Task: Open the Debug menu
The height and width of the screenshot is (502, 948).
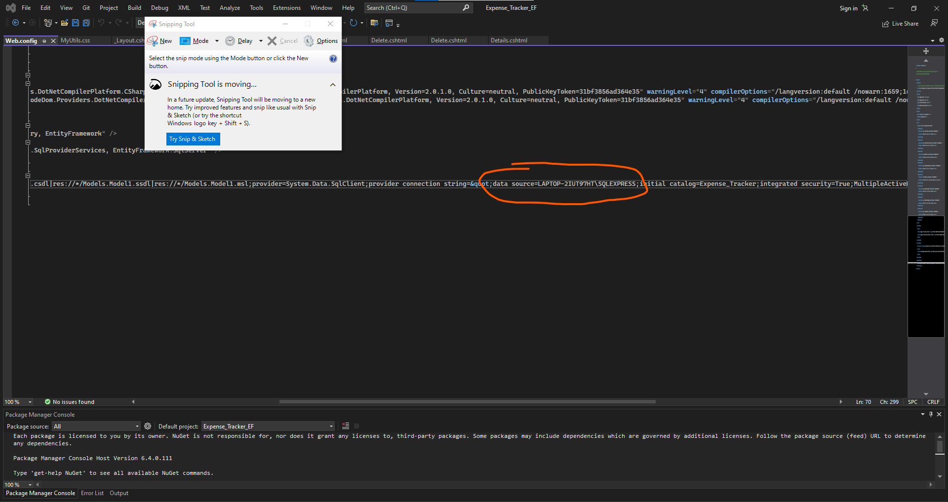Action: click(159, 7)
